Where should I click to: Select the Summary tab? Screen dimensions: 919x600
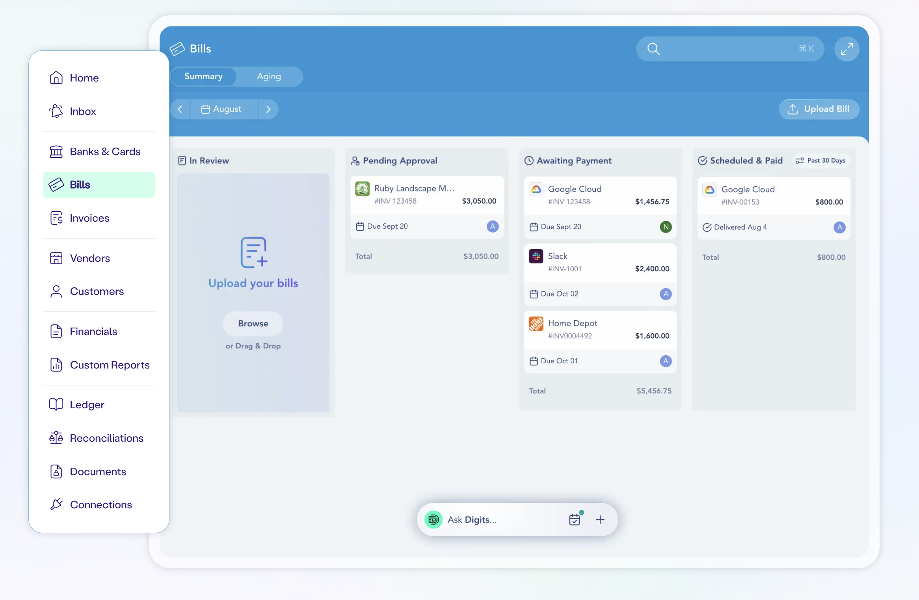pos(203,76)
